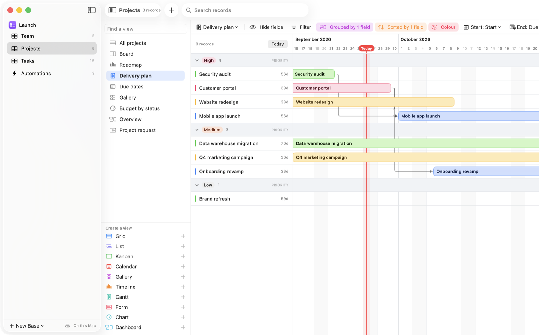The width and height of the screenshot is (539, 335).
Task: Add a Form view with its plus
Action: pyautogui.click(x=183, y=307)
